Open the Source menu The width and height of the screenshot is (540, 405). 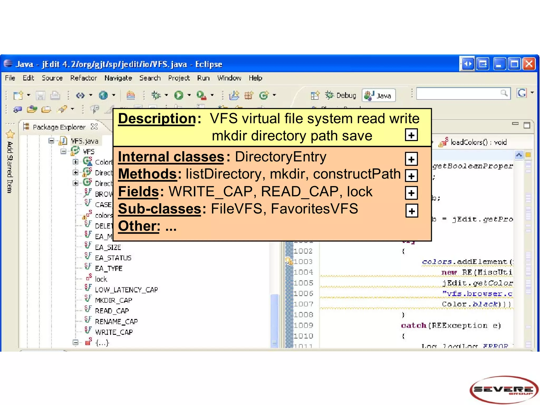click(x=52, y=78)
